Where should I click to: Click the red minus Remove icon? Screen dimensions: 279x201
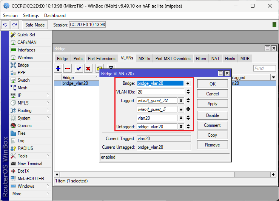point(68,69)
